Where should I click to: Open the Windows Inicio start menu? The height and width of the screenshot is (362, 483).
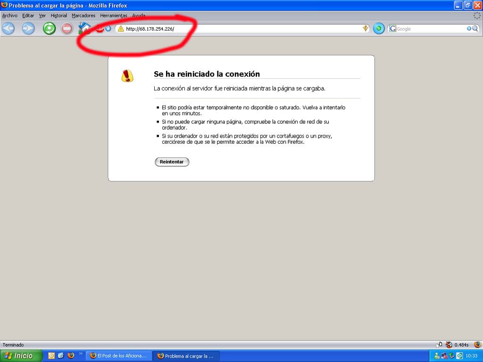click(21, 356)
